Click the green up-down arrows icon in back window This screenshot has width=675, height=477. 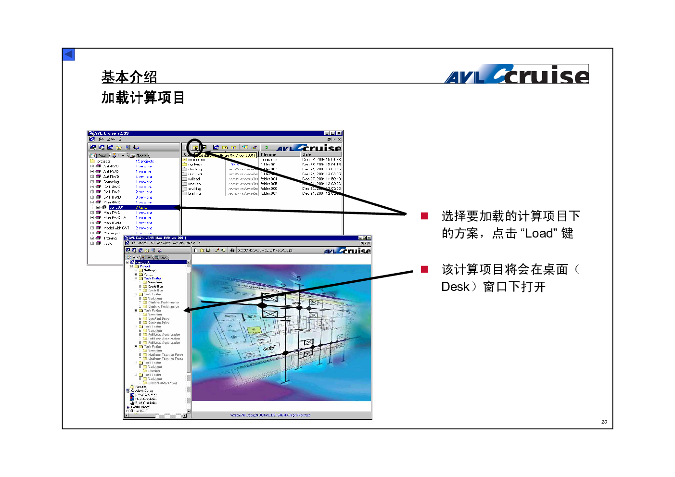[266, 148]
